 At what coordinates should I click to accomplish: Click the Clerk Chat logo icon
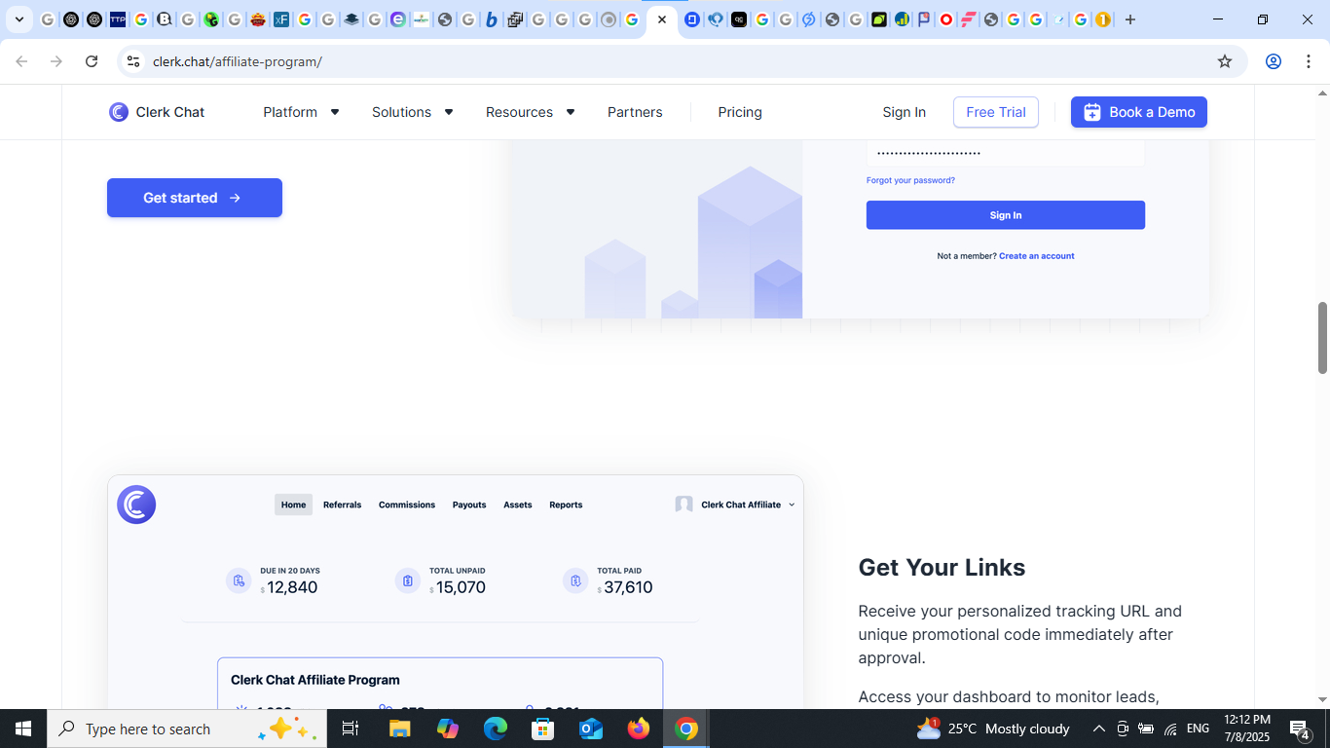[x=119, y=112]
